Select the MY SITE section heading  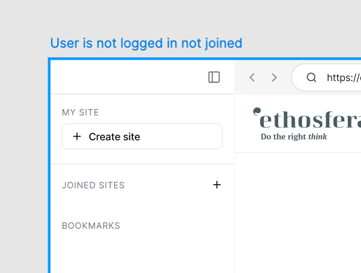click(x=80, y=112)
